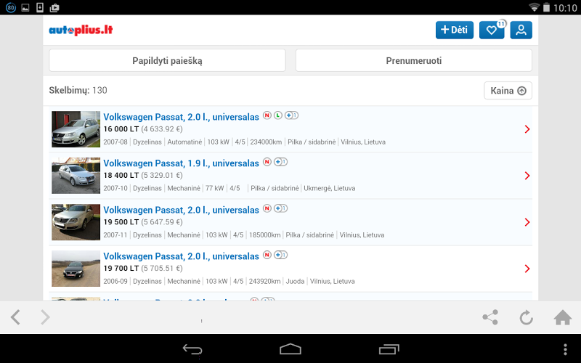Screen dimensions: 581x363
Task: Tap plus-1 badge on 19 500 LT listing
Action: [x=280, y=208]
